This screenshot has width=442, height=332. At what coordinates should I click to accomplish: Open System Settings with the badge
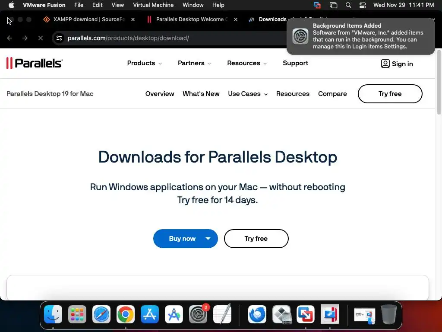coord(198,314)
